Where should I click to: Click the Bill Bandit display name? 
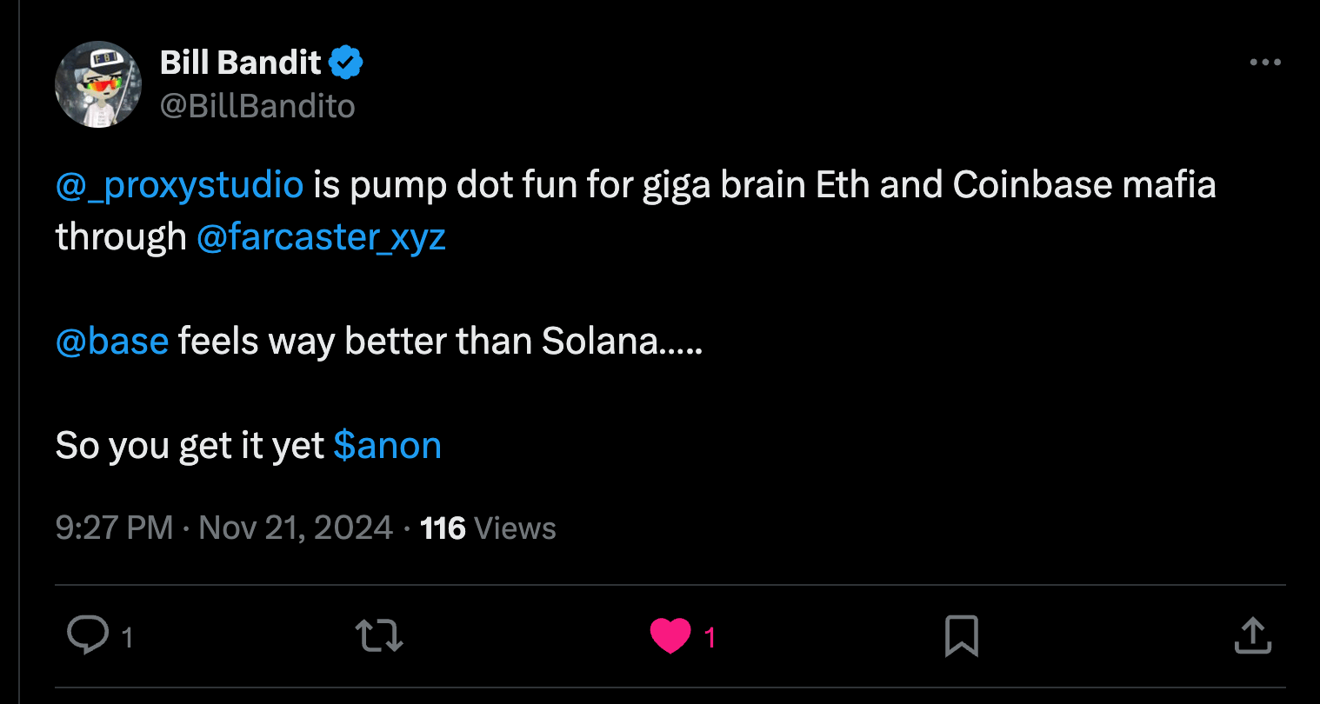click(241, 63)
